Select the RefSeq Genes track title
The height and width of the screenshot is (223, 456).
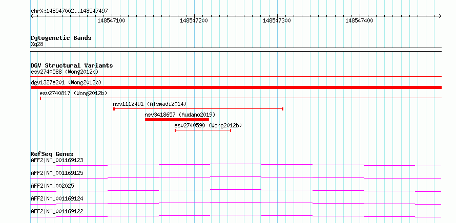coord(52,154)
